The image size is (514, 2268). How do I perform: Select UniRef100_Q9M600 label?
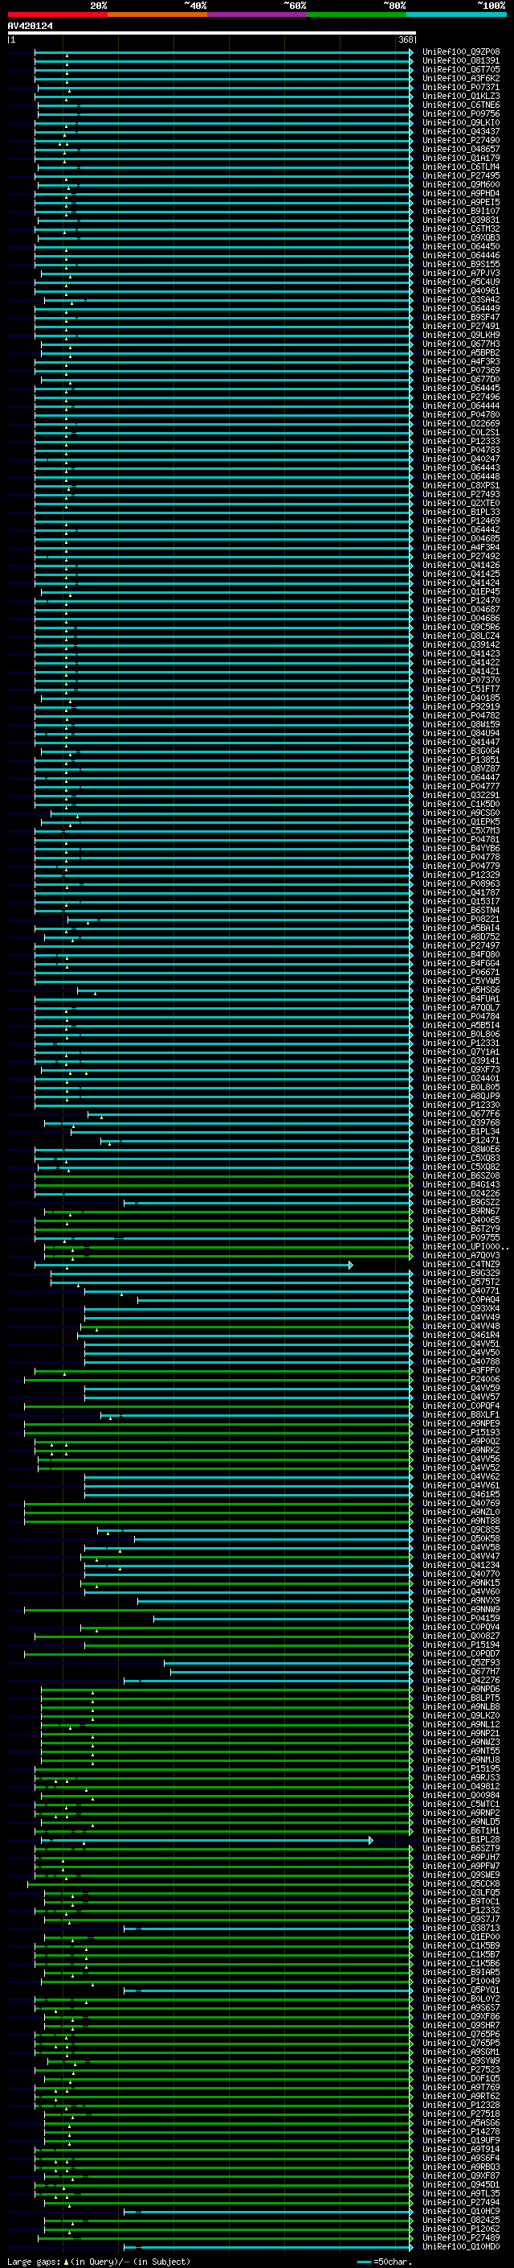tap(460, 184)
